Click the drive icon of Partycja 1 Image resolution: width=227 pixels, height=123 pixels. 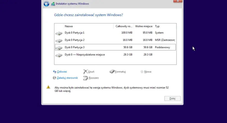[59, 33]
